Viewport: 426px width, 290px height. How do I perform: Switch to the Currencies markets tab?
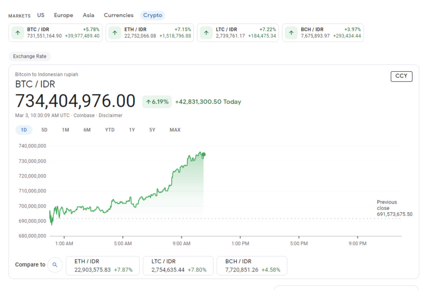tap(119, 15)
